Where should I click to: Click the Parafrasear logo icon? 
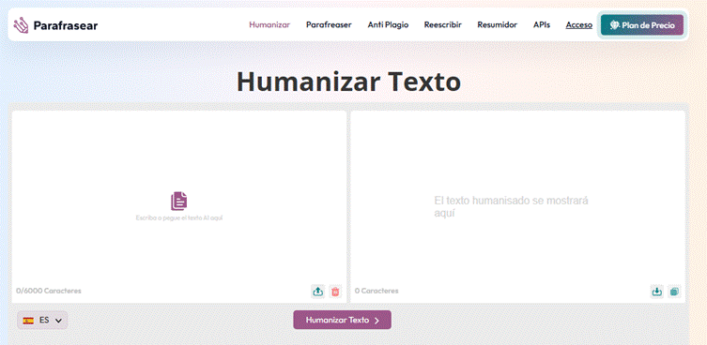21,25
